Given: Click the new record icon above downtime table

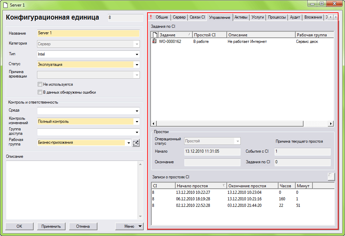Looking at the screenshot, I should [x=331, y=176].
